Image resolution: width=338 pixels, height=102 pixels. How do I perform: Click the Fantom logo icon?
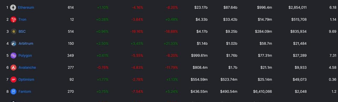(x=13, y=92)
